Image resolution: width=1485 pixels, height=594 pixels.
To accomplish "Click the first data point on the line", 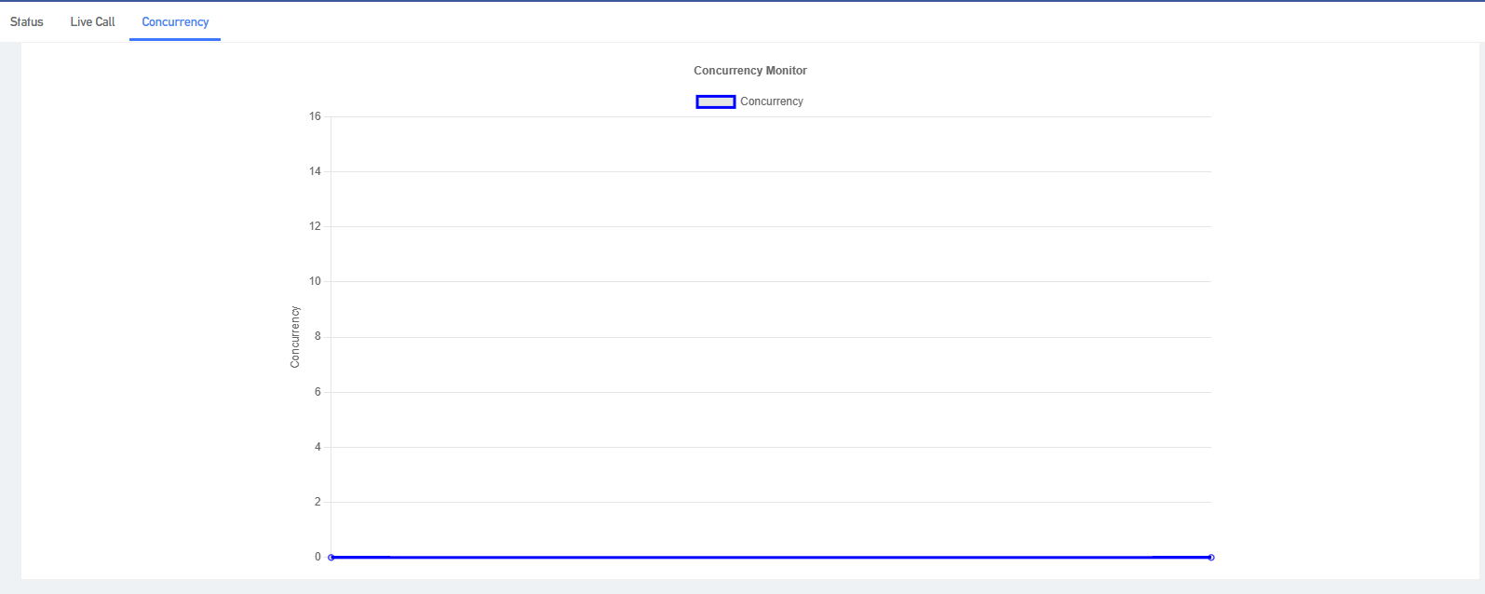I will coord(331,557).
